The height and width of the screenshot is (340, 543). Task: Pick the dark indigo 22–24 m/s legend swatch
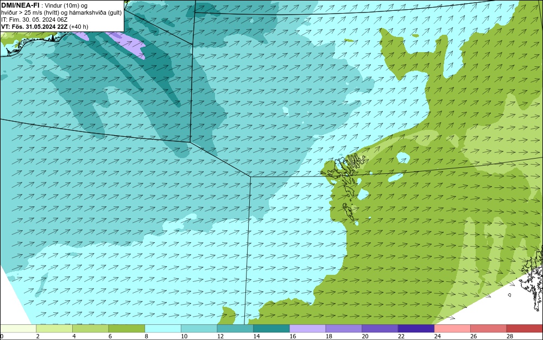pyautogui.click(x=416, y=329)
